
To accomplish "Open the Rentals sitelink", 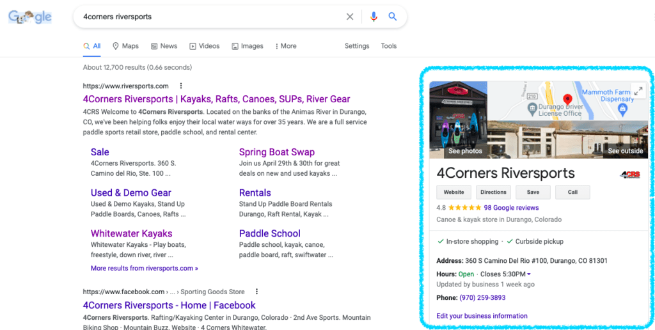I will (255, 192).
